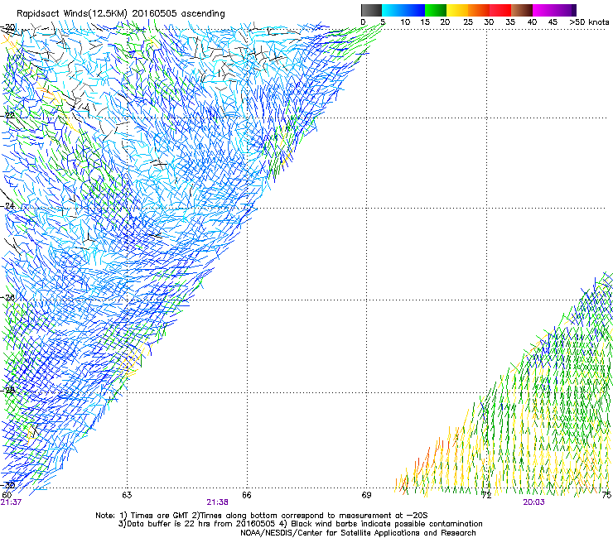The height and width of the screenshot is (538, 613).
Task: Click the green 15-20 knots legend swatch
Action: click(x=436, y=10)
